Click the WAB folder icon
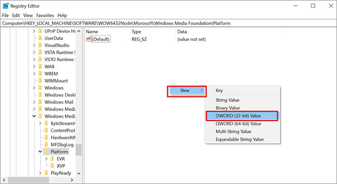Screen dimensions: 337x184 tap(40, 66)
